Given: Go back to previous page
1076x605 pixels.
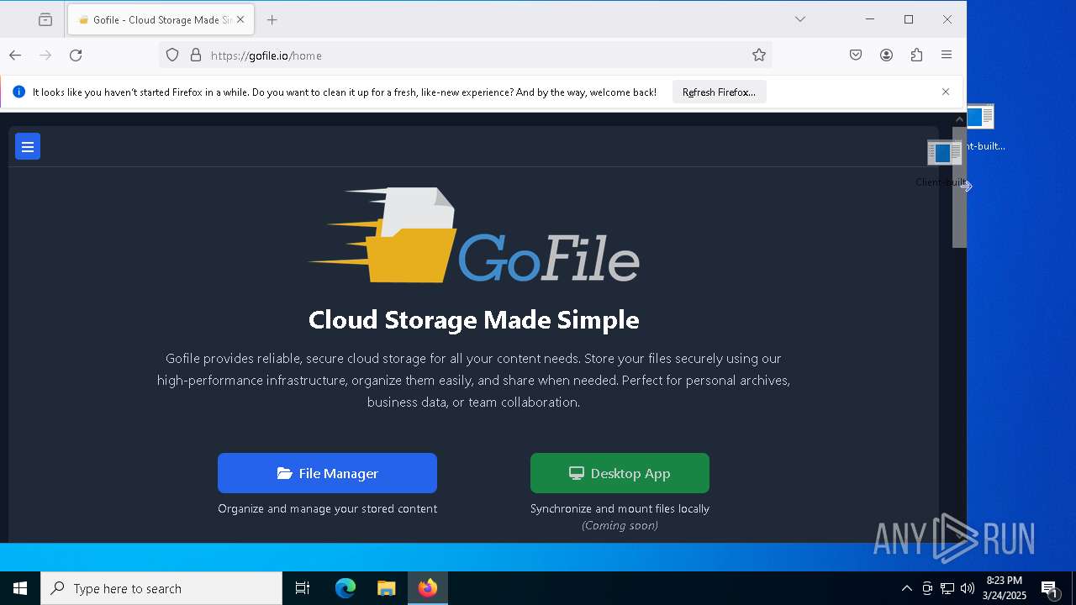Looking at the screenshot, I should tap(15, 55).
